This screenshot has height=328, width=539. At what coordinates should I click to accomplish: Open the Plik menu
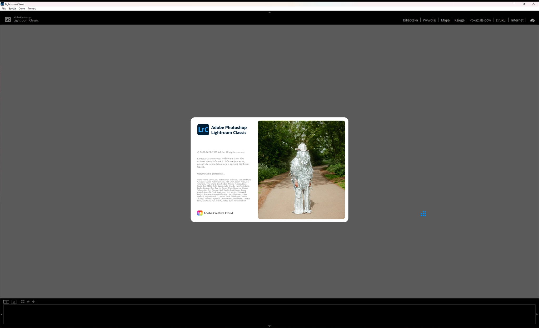tap(4, 9)
